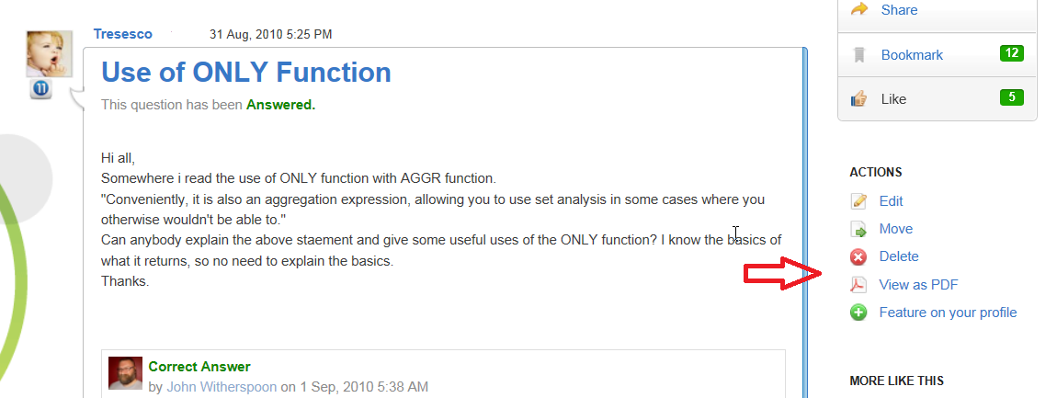Click the View as PDF link
The width and height of the screenshot is (1057, 398).
click(x=918, y=285)
